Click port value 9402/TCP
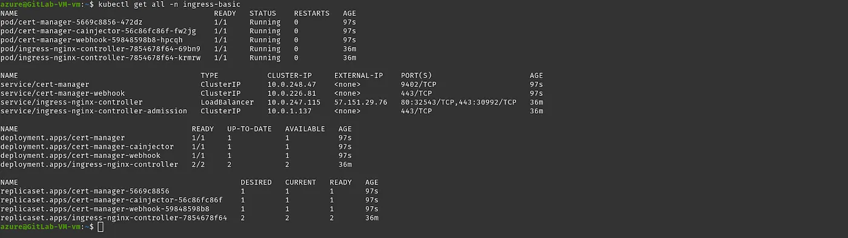This screenshot has height=238, width=848. (419, 85)
